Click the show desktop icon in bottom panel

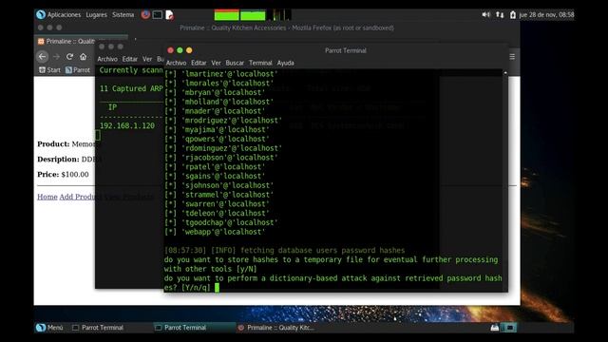[495, 328]
